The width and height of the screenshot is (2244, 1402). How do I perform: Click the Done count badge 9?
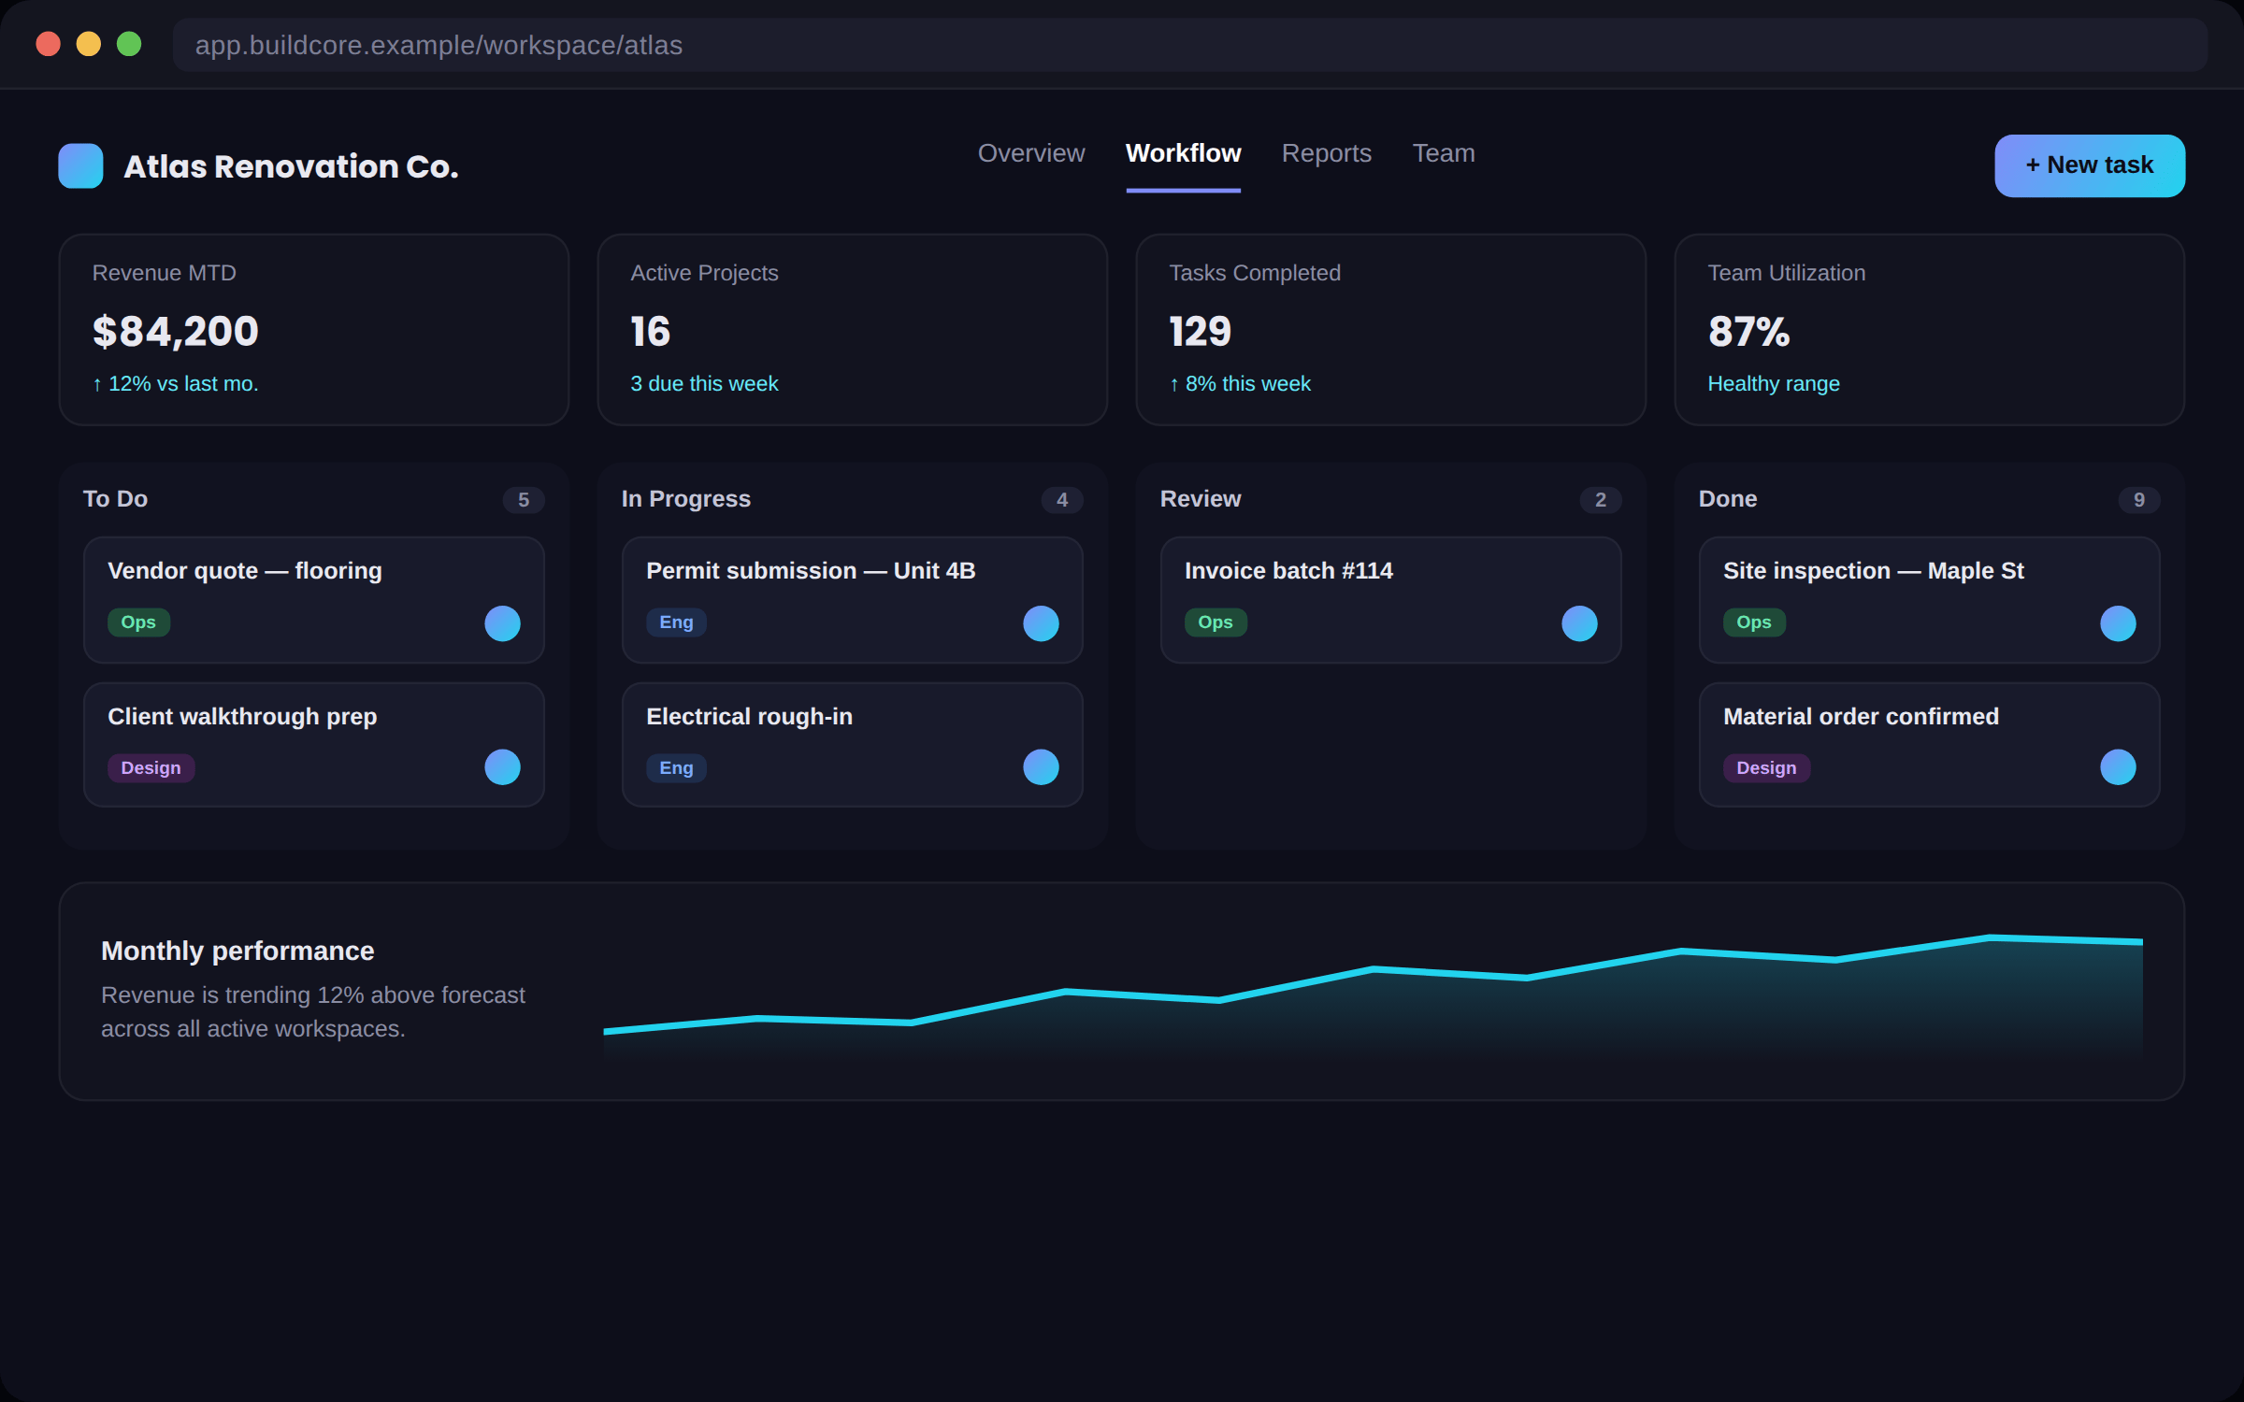[2139, 500]
